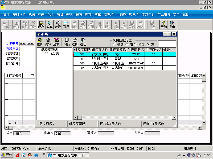
Task: Select the 右 match radio button
Action: click(x=127, y=44)
